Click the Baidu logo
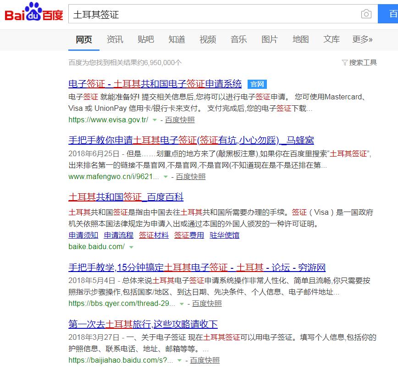Image resolution: width=398 pixels, height=370 pixels. [28, 14]
